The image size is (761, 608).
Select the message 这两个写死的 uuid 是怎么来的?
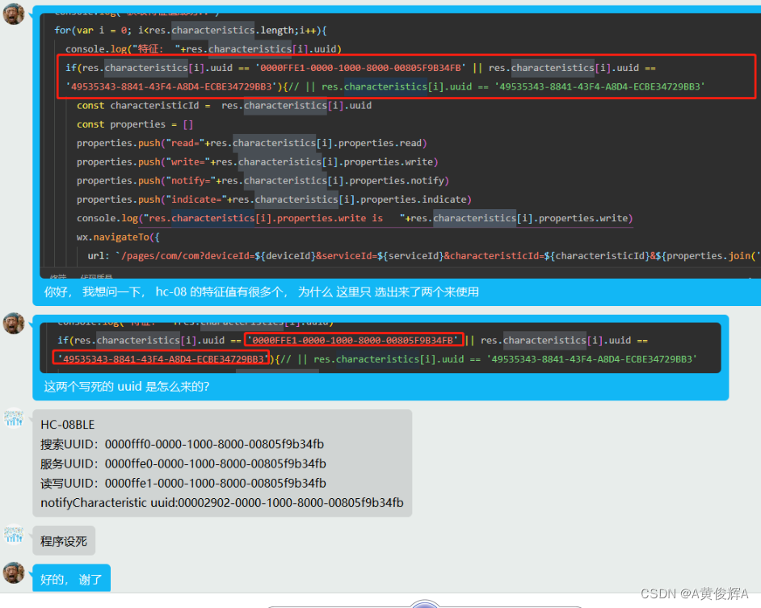pyautogui.click(x=127, y=387)
